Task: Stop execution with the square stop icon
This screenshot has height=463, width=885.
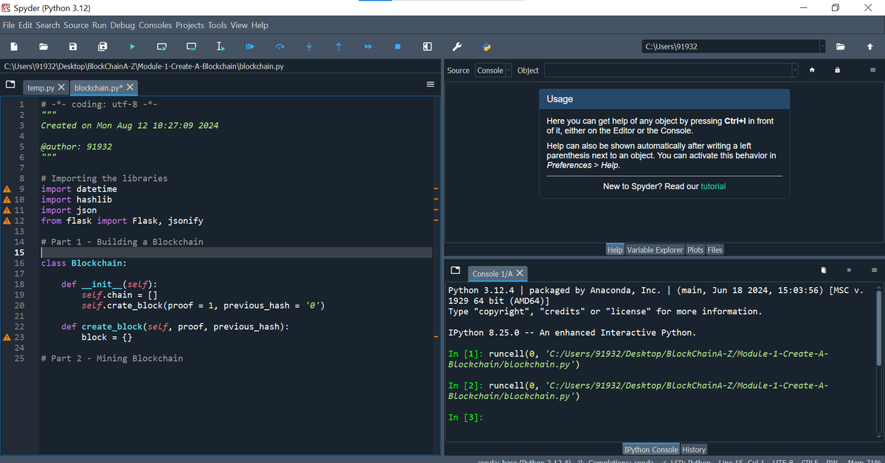Action: point(398,46)
